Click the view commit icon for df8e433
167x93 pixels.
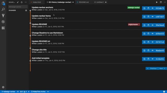pos(152,34)
